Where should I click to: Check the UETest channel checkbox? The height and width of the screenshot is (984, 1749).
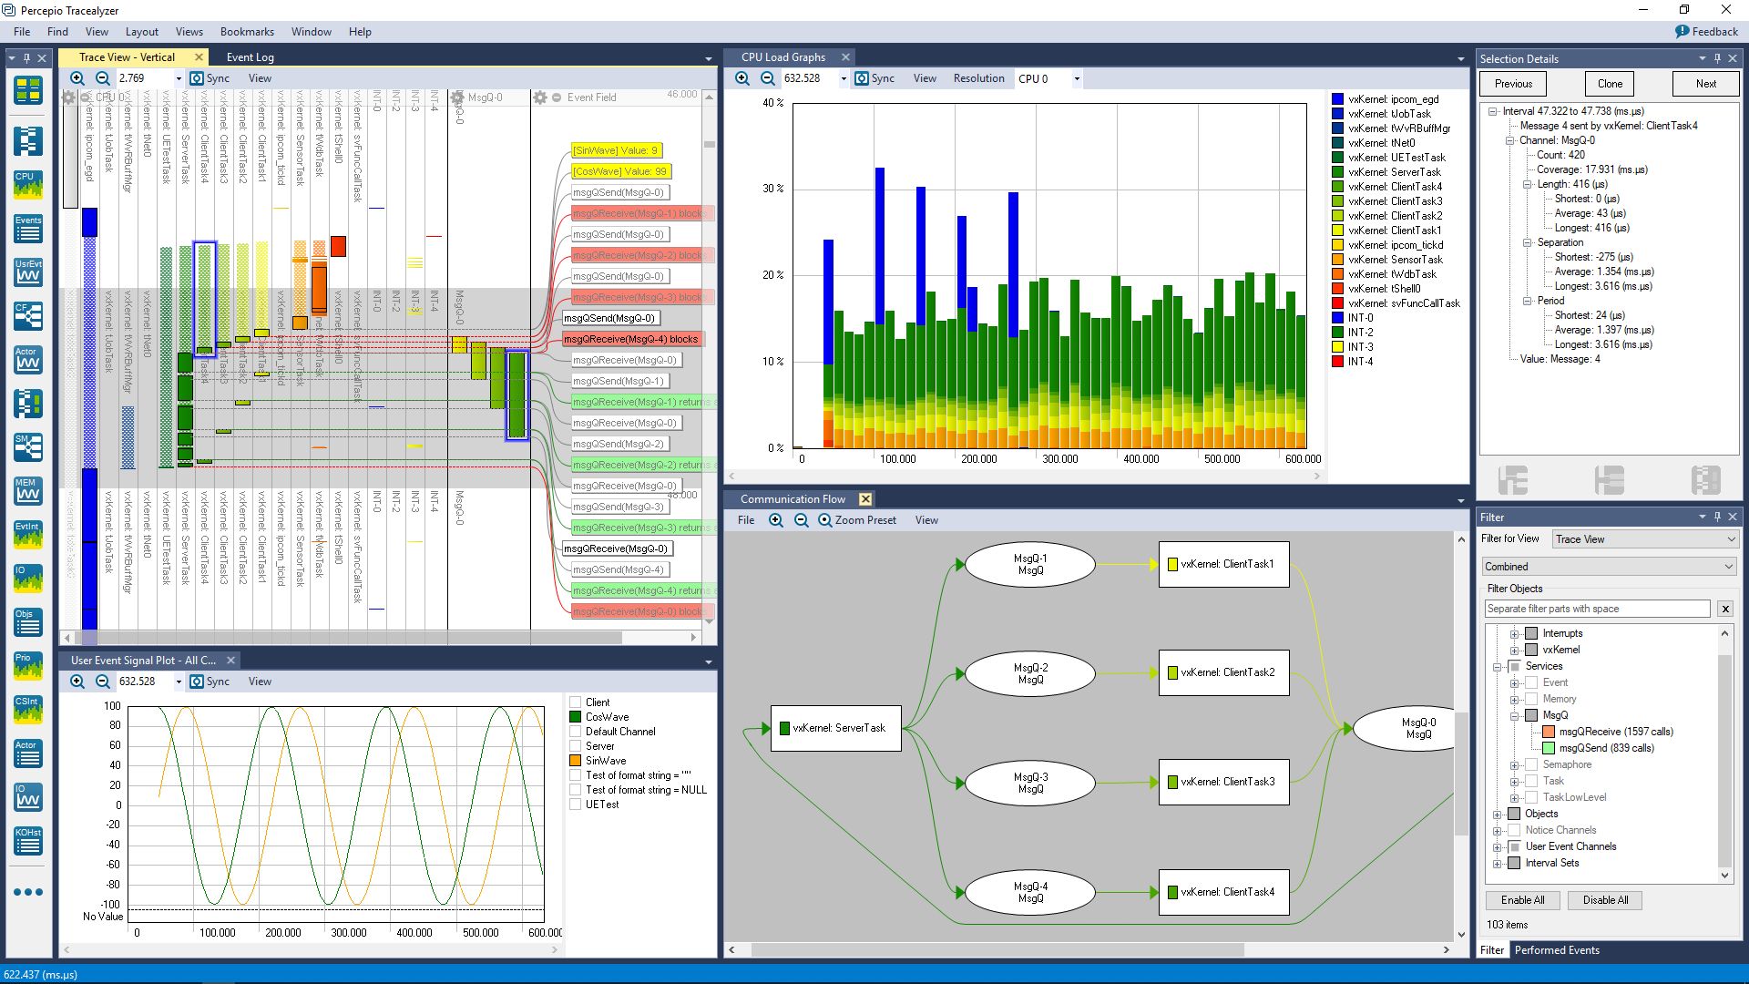pyautogui.click(x=575, y=805)
